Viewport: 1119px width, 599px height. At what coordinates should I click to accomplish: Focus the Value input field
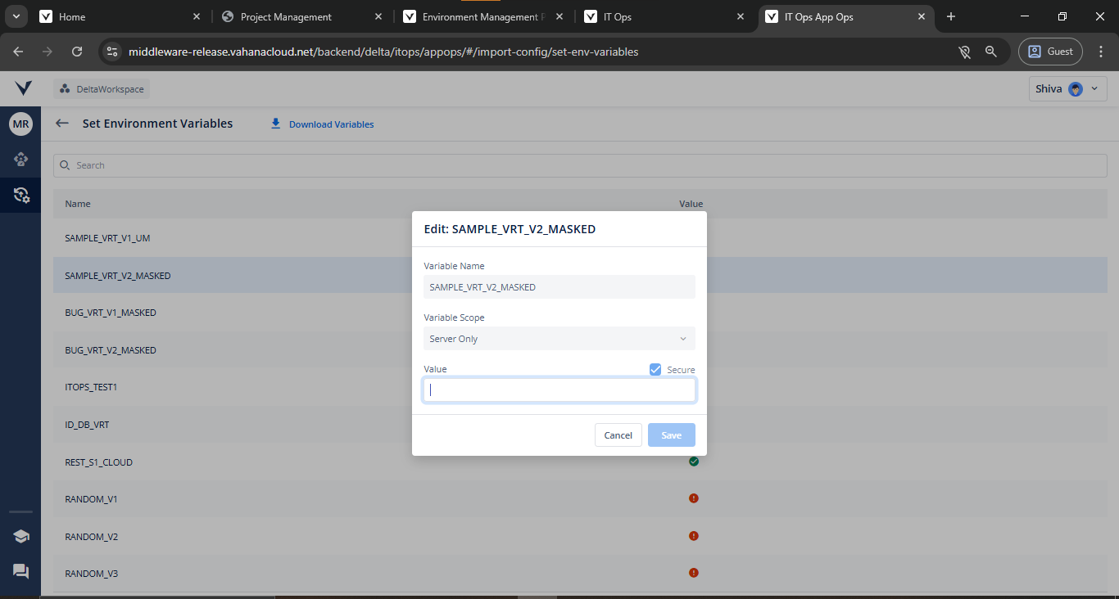[559, 390]
